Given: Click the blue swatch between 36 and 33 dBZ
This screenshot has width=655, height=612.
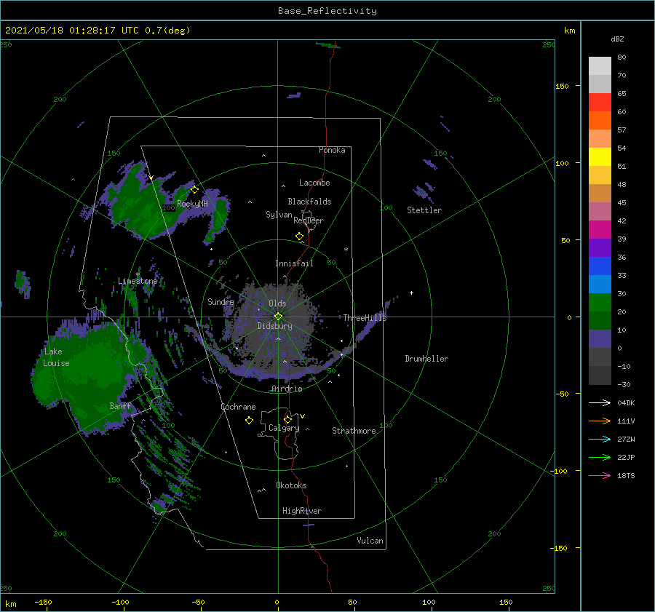Looking at the screenshot, I should coord(600,266).
